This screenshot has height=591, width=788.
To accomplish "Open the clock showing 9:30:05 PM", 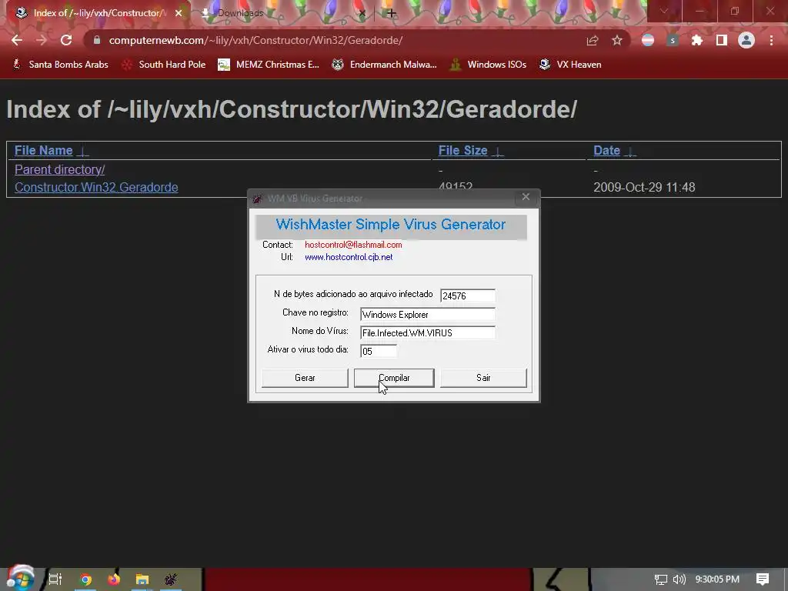I will coord(717,579).
